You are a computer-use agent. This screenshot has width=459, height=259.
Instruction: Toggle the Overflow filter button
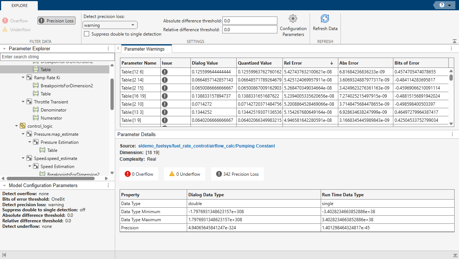point(15,21)
